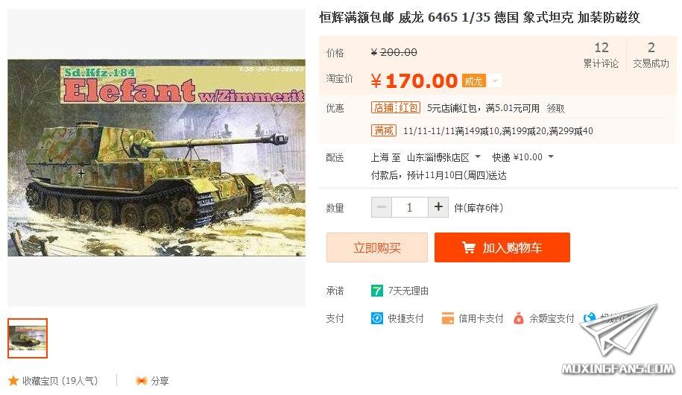Image resolution: width=682 pixels, height=395 pixels.
Task: Click the 余额宝 money bag icon
Action: pos(519,318)
